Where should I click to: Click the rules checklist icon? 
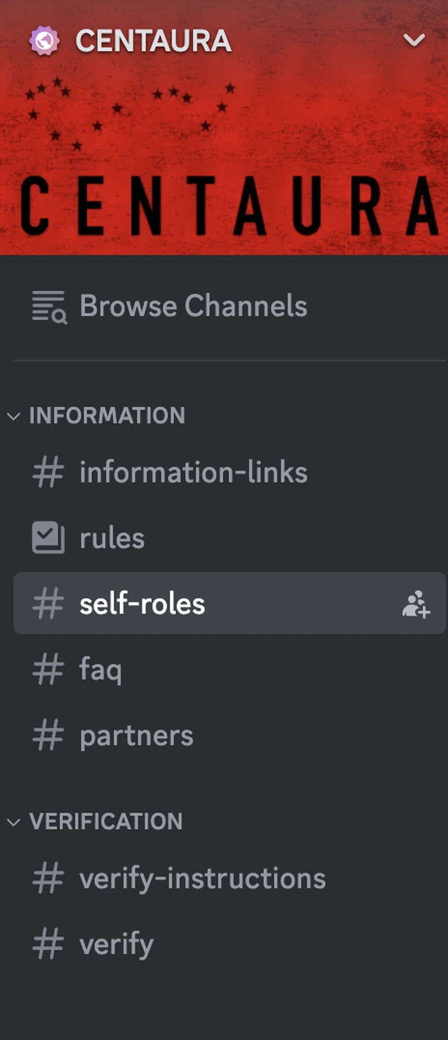(x=48, y=538)
